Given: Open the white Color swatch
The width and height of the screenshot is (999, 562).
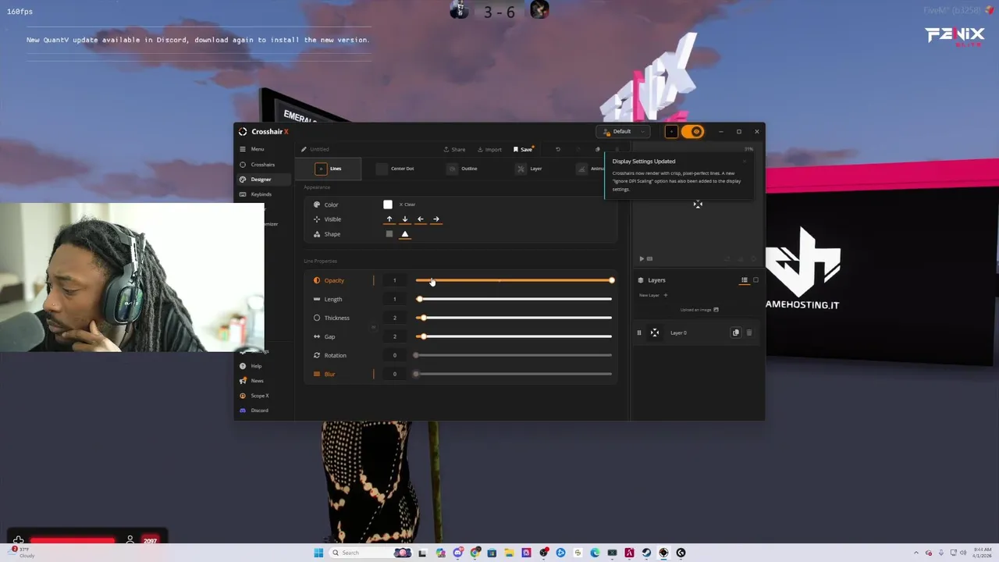Looking at the screenshot, I should click(388, 205).
